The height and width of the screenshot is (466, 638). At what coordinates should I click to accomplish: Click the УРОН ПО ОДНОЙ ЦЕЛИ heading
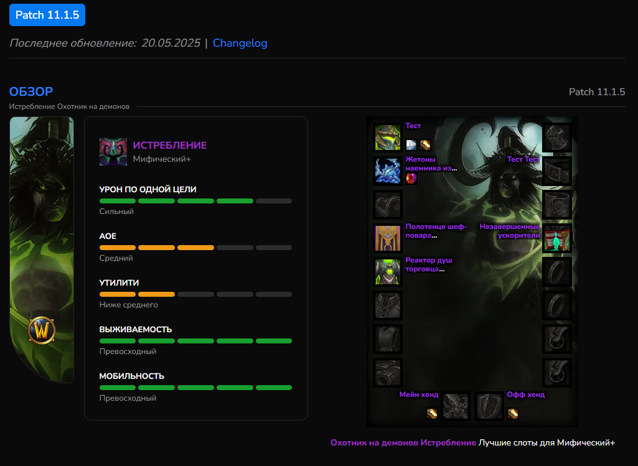click(x=148, y=190)
